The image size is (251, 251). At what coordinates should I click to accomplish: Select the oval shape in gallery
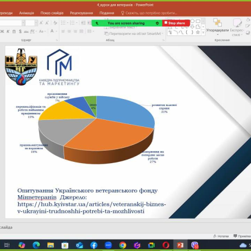click(192, 21)
